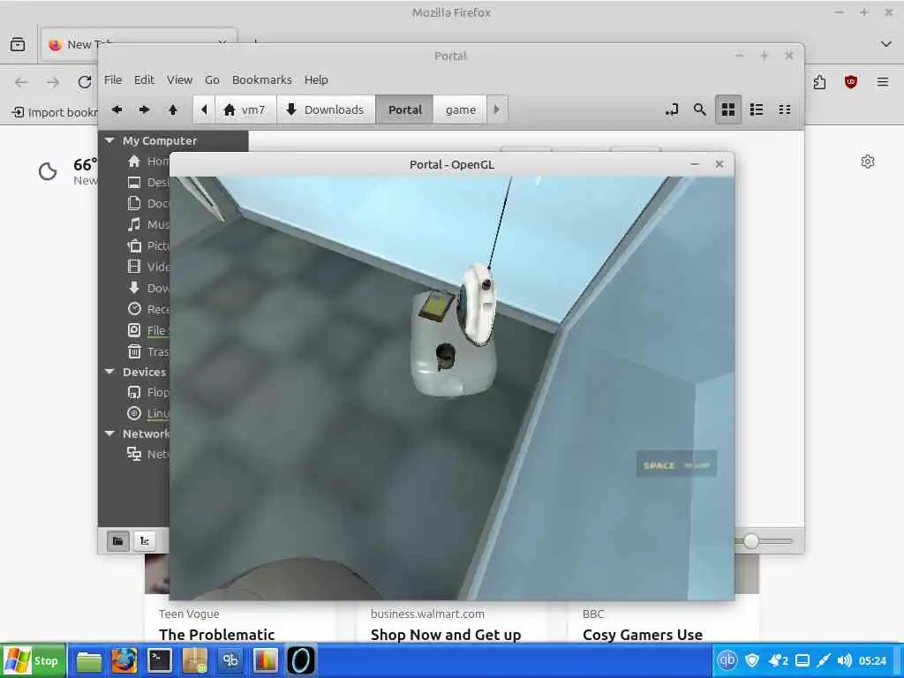Open Firefox tab list dropdown
Image resolution: width=904 pixels, height=678 pixels.
[x=886, y=44]
